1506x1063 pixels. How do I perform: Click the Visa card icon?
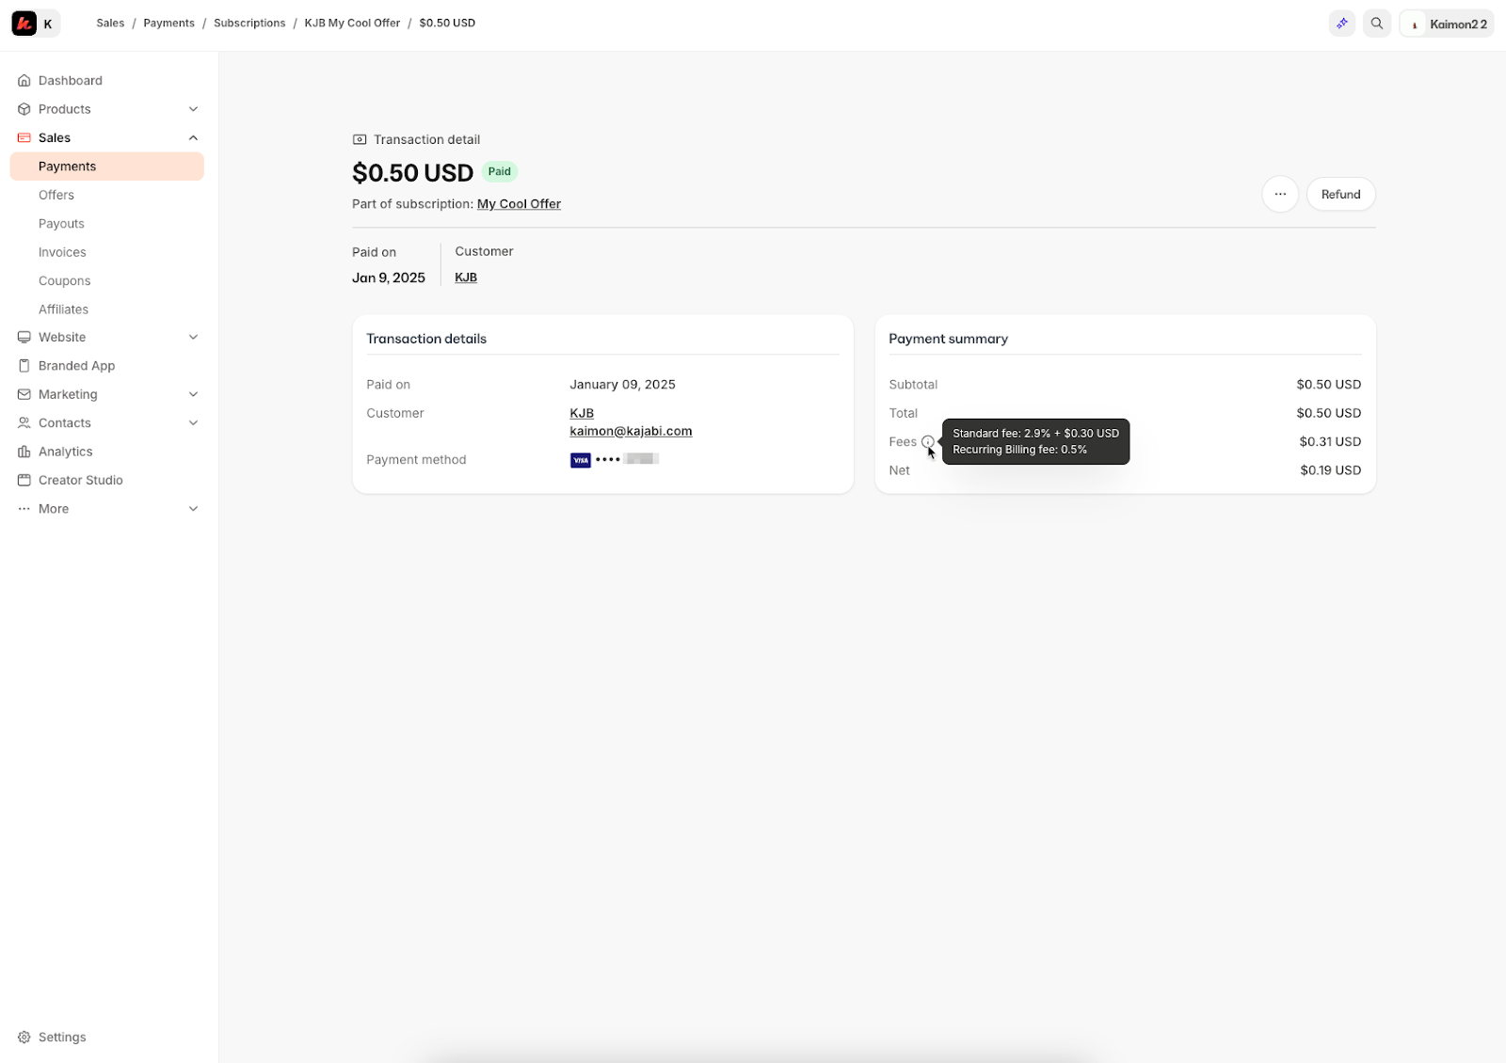[x=581, y=460]
